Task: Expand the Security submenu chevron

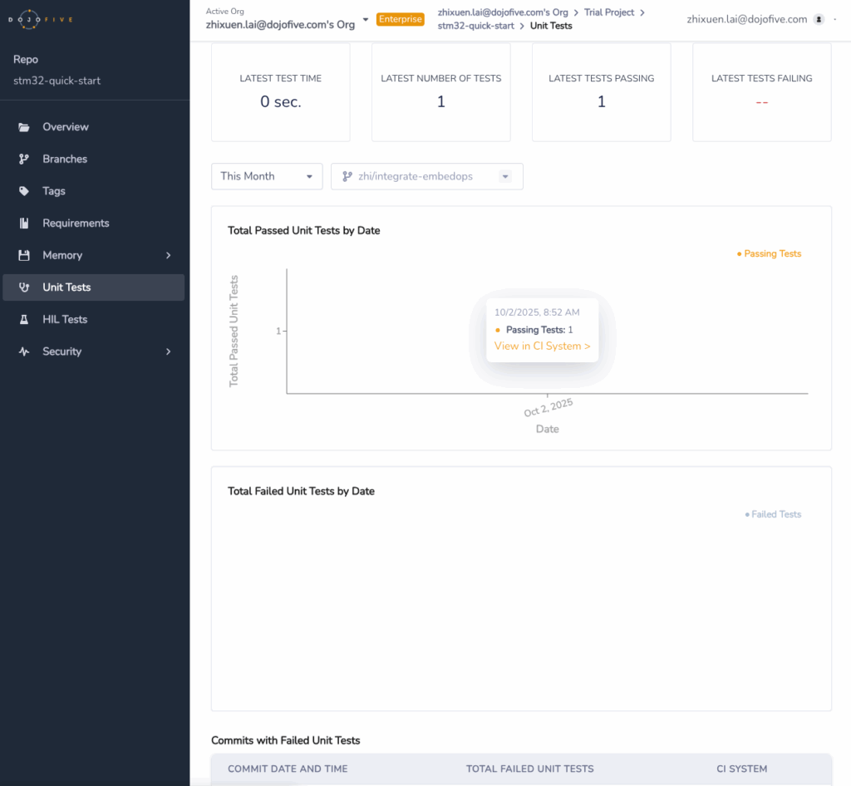Action: coord(168,351)
